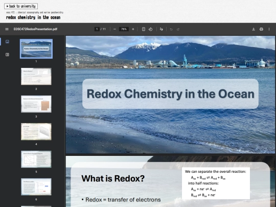Click the course subtitle 'eosc 472' line
This screenshot has height=207, width=276.
coord(35,12)
